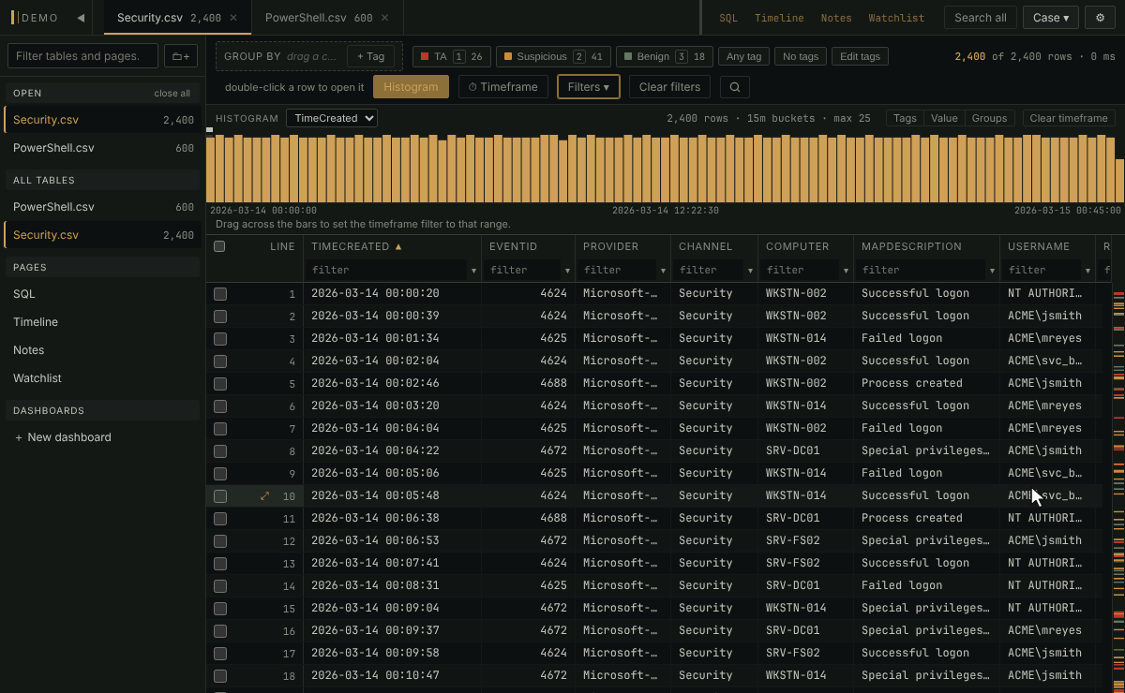Select histogram Tags mode
Viewport: 1125px width, 693px height.
point(905,118)
